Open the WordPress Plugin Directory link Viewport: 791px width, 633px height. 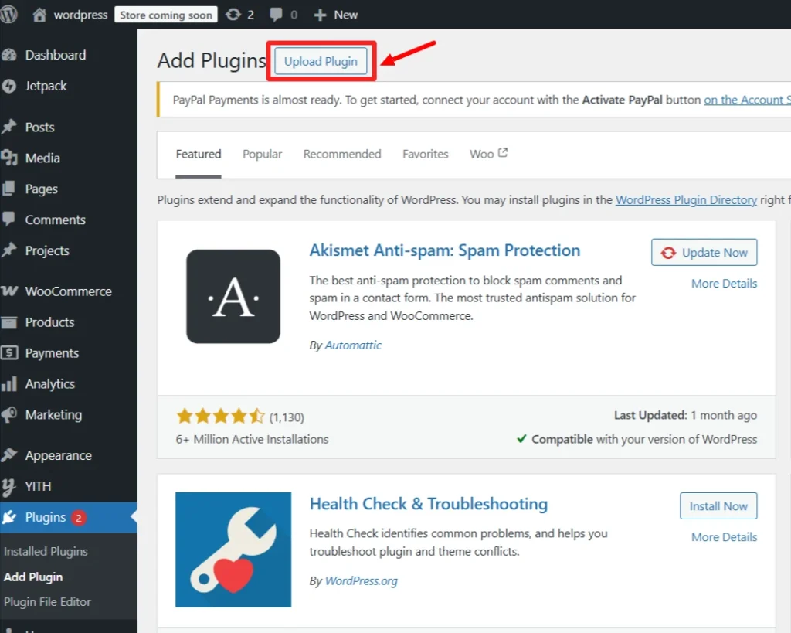(x=686, y=200)
